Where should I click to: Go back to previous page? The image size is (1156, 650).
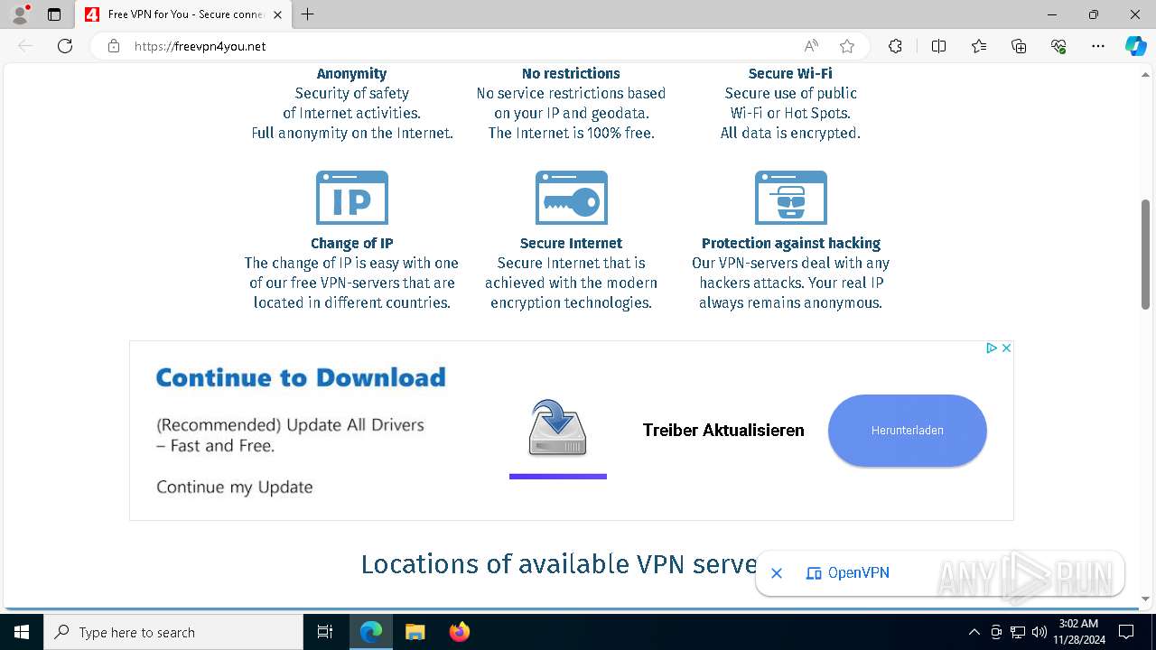tap(25, 46)
